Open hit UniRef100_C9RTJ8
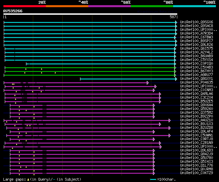219x182 pixels. point(196,139)
